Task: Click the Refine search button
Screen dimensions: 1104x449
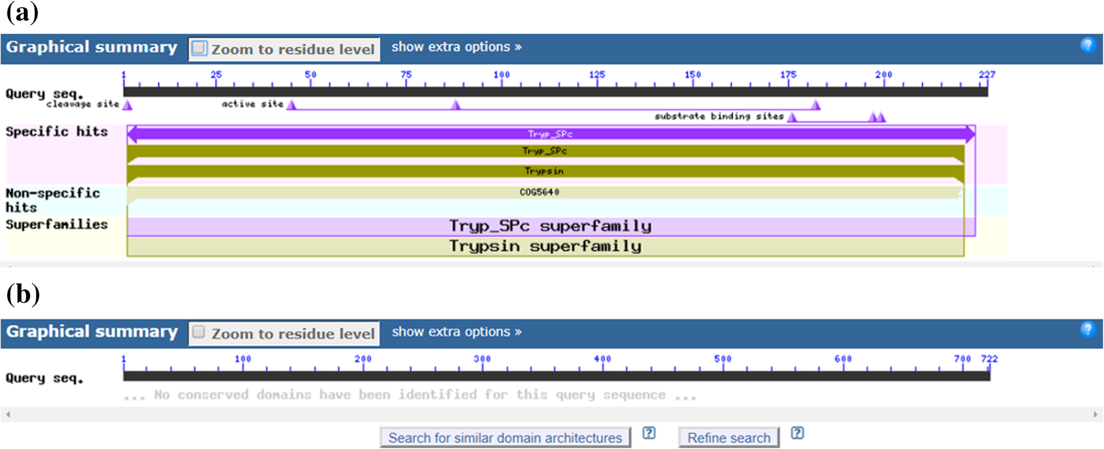Action: coord(728,438)
